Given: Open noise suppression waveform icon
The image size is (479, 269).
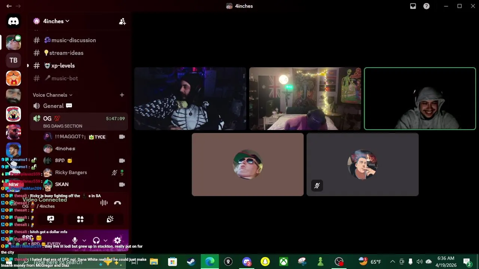Looking at the screenshot, I should [104, 203].
